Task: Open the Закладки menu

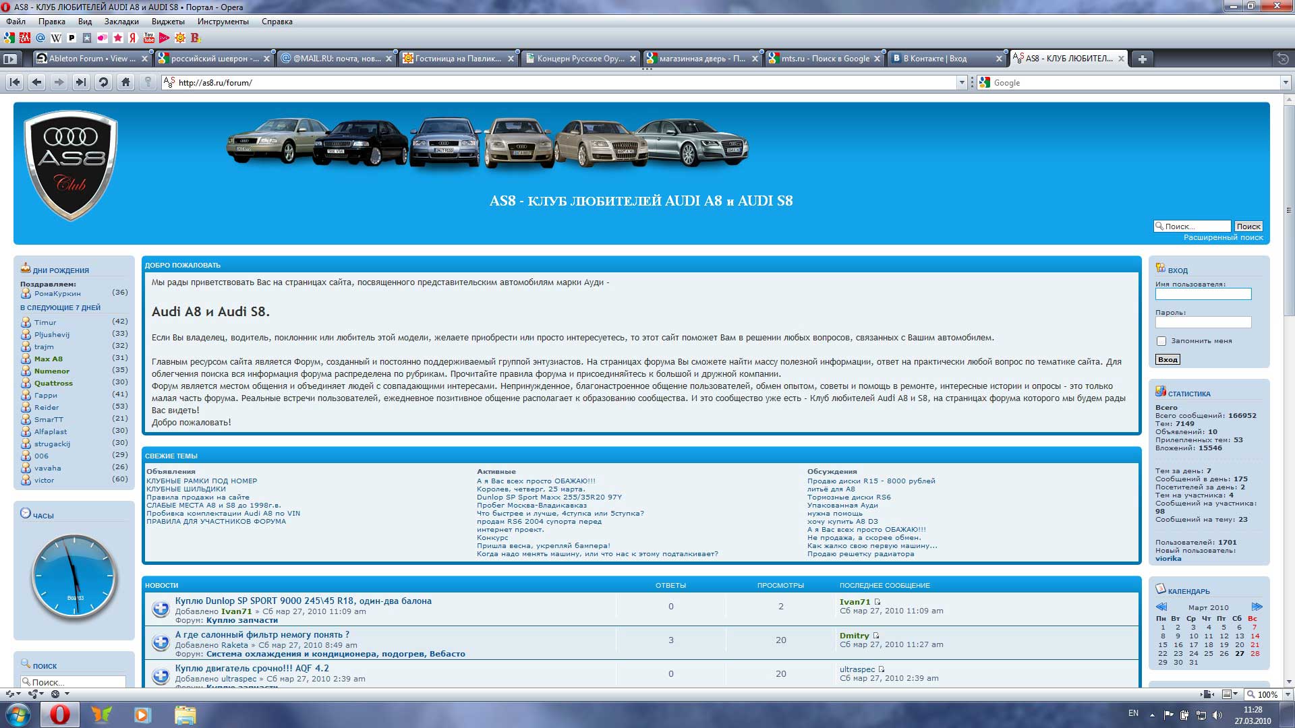Action: pos(121,22)
